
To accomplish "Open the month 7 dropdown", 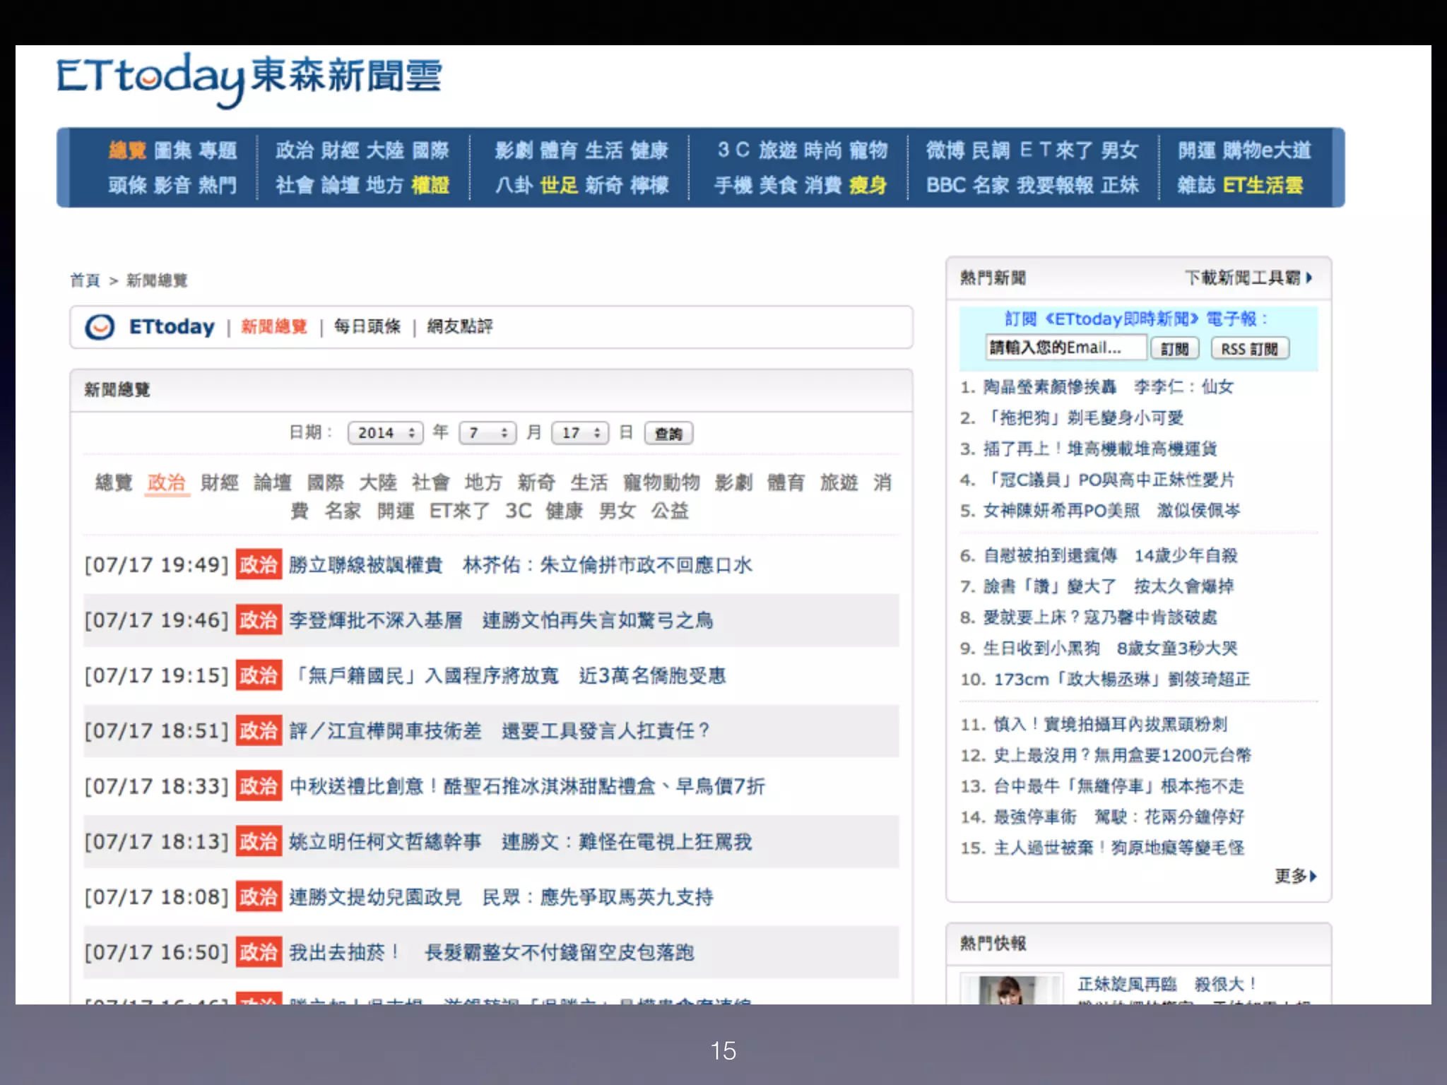I will coord(488,433).
